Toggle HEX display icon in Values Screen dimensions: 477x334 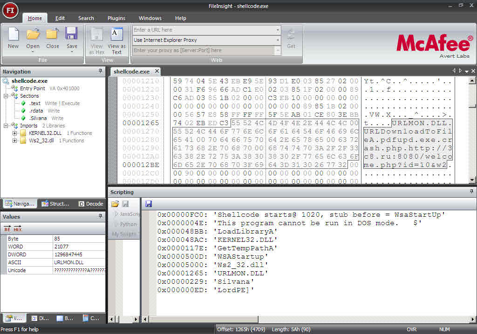coord(18,228)
